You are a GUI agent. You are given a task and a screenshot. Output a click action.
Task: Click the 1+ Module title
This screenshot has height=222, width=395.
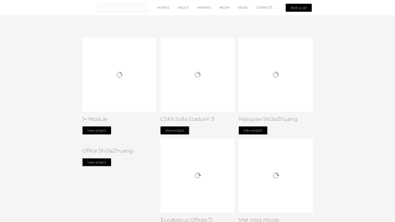click(x=95, y=119)
